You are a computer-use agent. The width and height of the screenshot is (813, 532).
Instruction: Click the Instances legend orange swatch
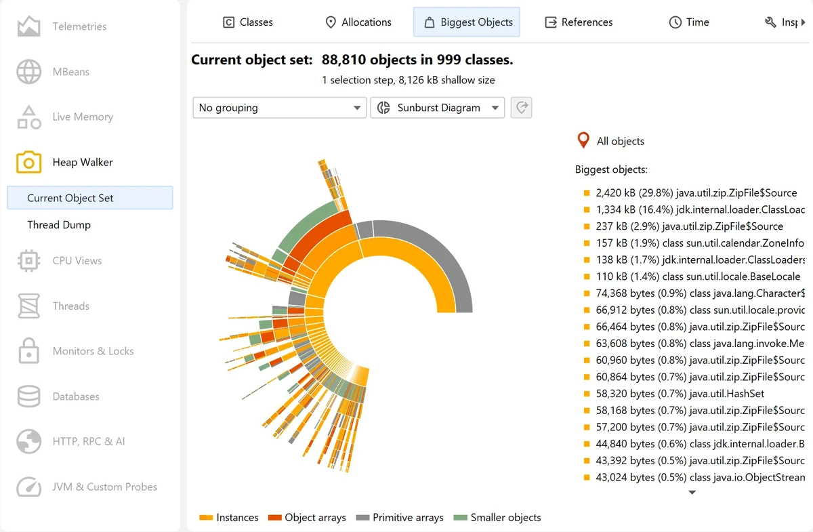point(206,518)
